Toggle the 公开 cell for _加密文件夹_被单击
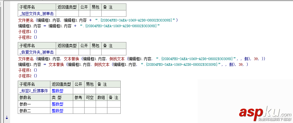293x123 pixels. coord(85,14)
